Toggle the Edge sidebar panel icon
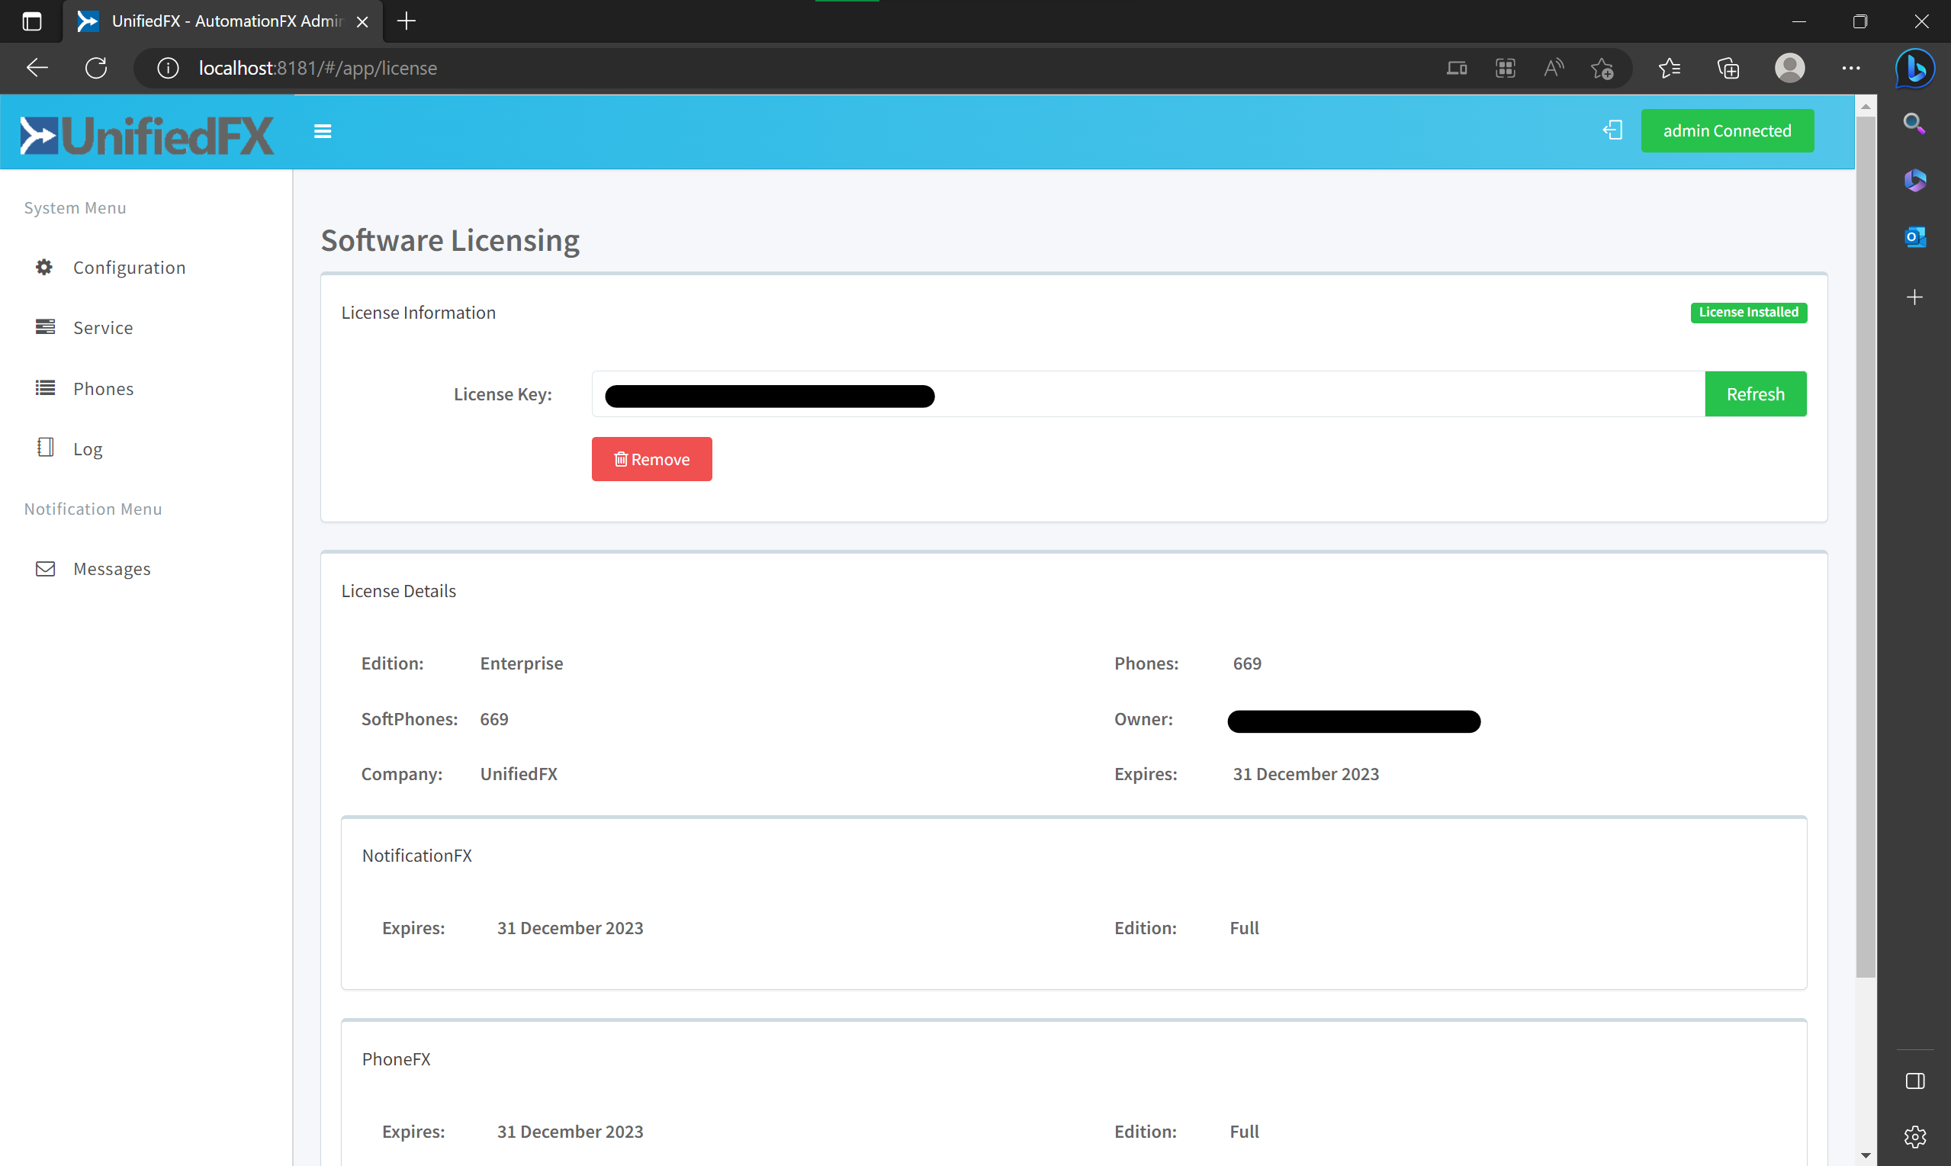Viewport: 1951px width, 1166px height. (x=1914, y=1081)
